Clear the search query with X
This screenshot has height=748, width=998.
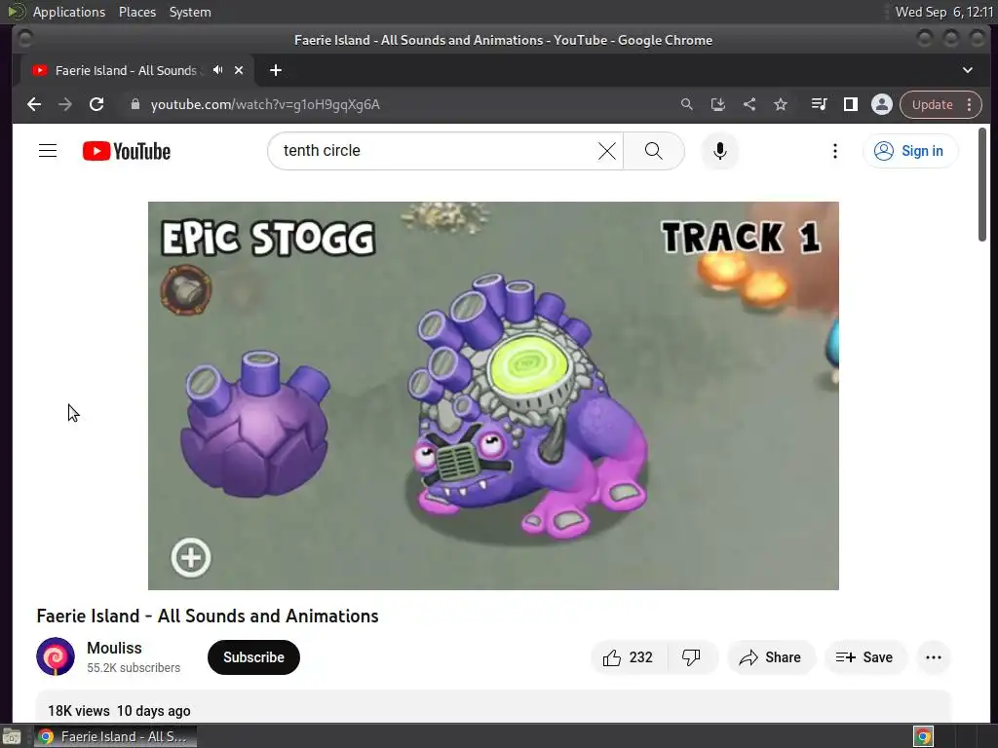(x=607, y=151)
